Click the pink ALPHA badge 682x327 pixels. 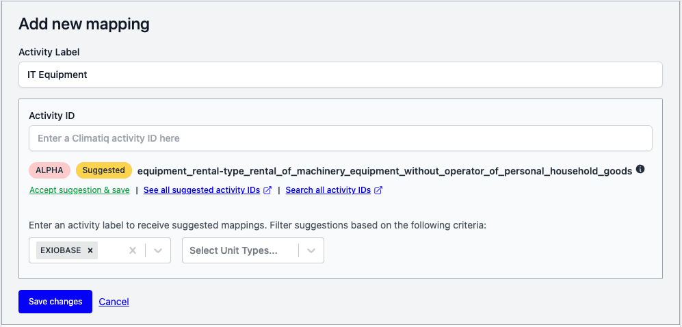(x=49, y=170)
